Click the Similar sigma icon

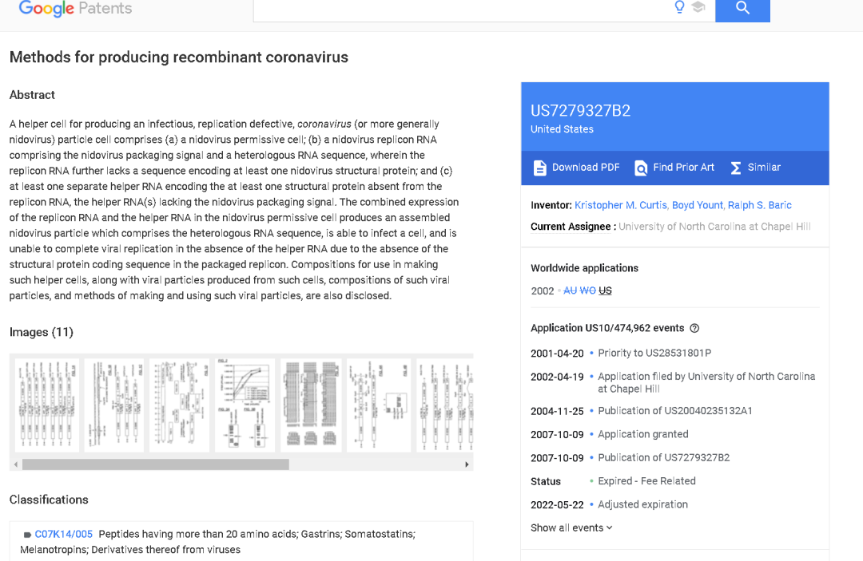coord(736,168)
